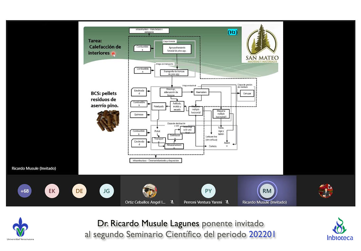Click the red laser pointer dot on slide

pos(113,54)
